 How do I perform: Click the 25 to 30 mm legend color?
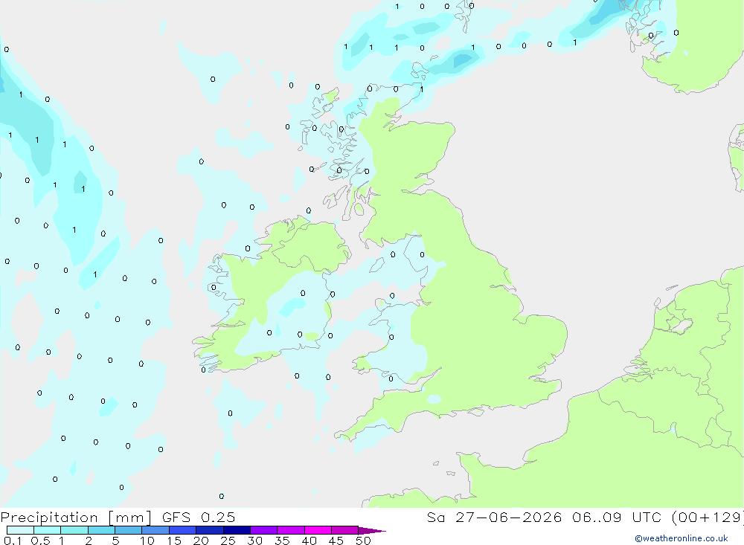pos(237,530)
